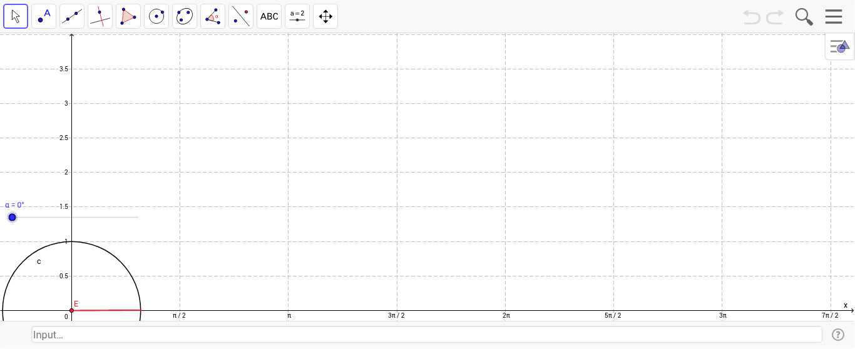
Task: Click the α = 0° slider label
Action: point(14,205)
